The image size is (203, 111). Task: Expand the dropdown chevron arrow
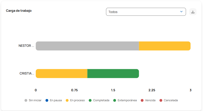coord(181,12)
